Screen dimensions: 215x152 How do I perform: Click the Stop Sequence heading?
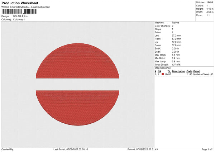pos(163,67)
